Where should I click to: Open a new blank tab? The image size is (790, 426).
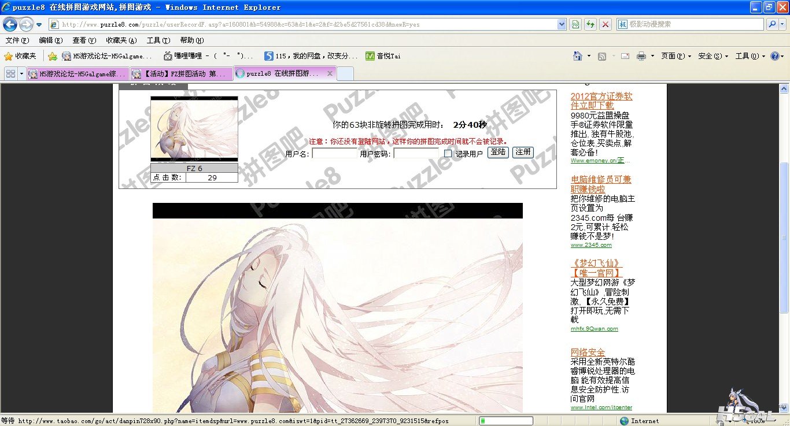[345, 74]
